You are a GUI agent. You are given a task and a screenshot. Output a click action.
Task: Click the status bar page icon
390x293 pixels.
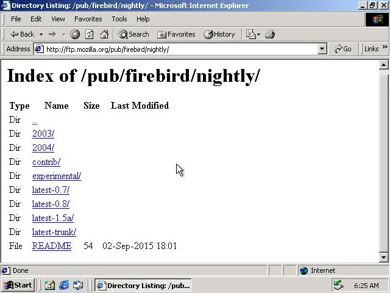(x=5, y=270)
